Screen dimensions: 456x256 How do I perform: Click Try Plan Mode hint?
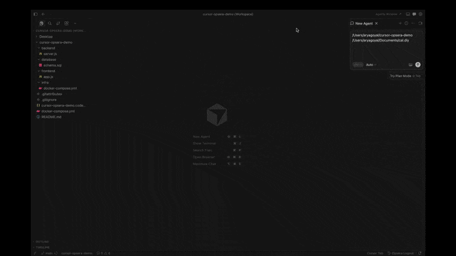(x=405, y=76)
